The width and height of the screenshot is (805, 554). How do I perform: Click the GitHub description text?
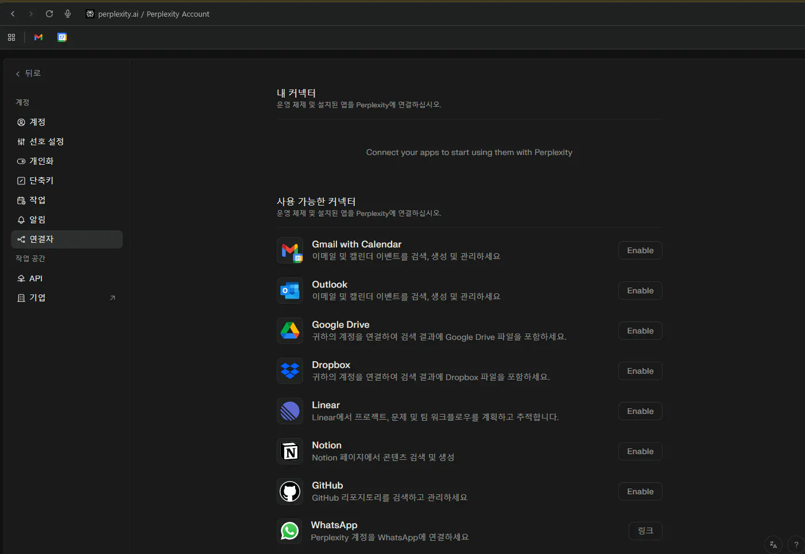click(x=390, y=498)
